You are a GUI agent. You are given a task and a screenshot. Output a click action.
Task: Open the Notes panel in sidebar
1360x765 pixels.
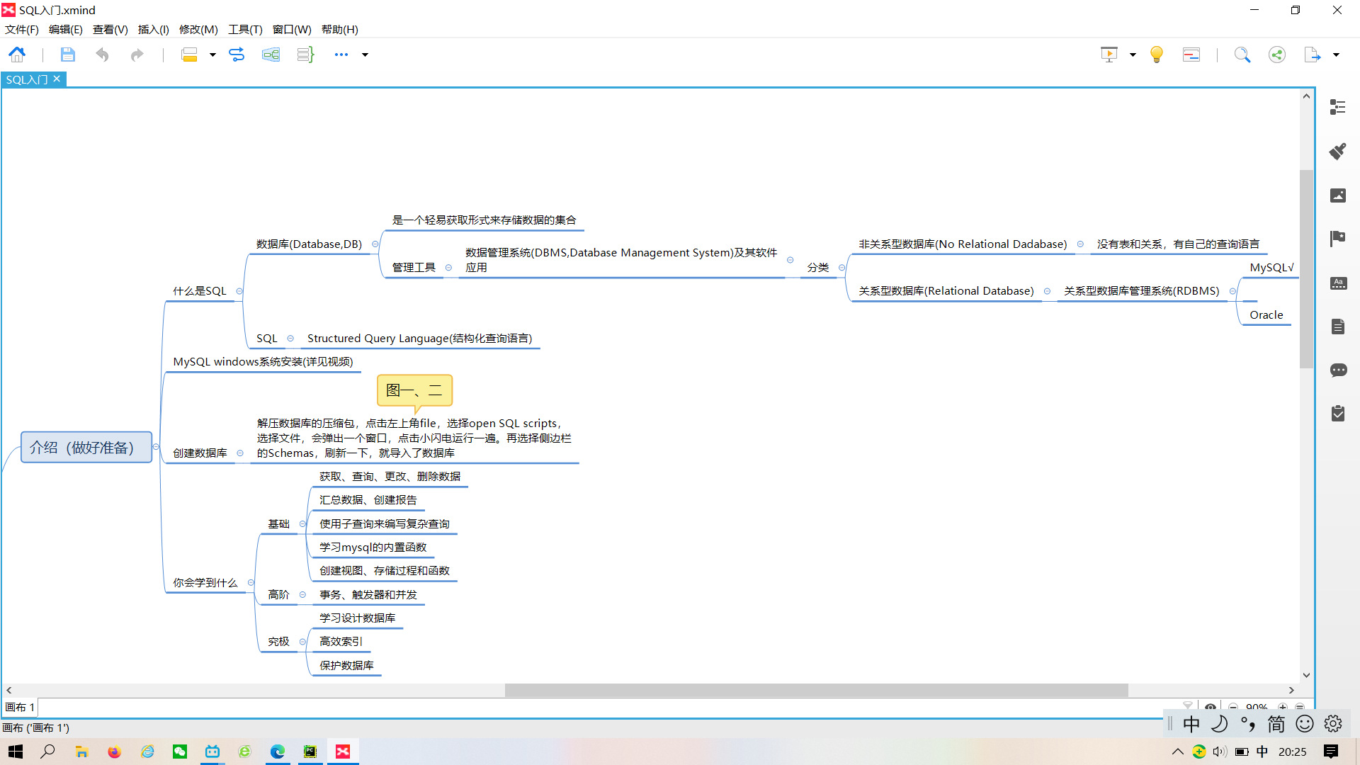[x=1337, y=327]
